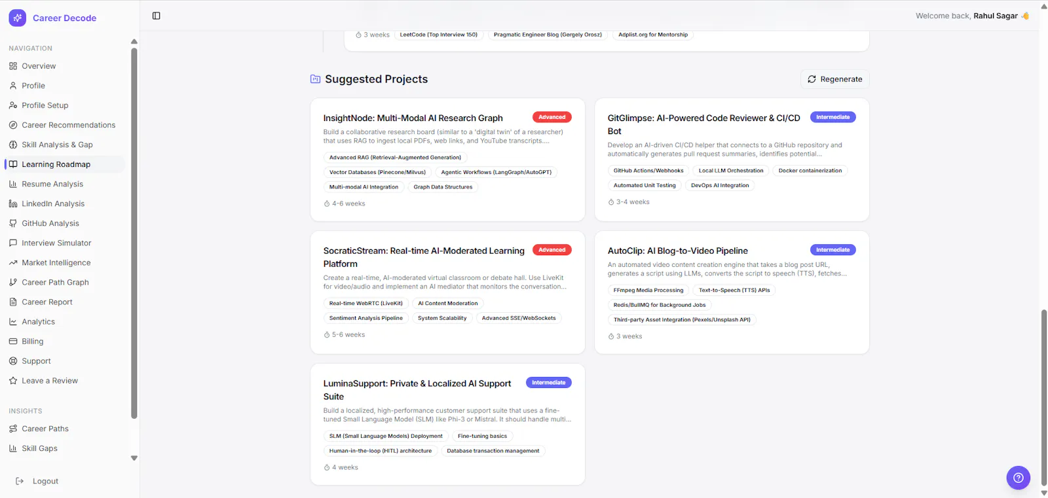The height and width of the screenshot is (498, 1048).
Task: Click the Overview grid icon
Action: [x=13, y=66]
